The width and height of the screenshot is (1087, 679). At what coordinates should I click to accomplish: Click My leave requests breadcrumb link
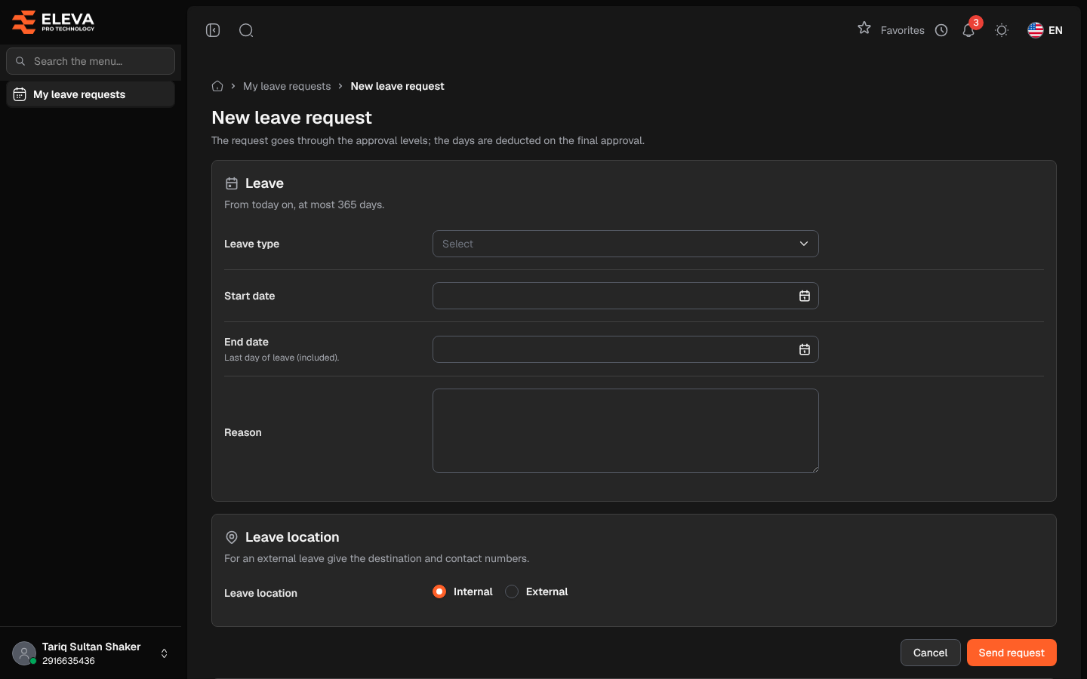tap(287, 86)
